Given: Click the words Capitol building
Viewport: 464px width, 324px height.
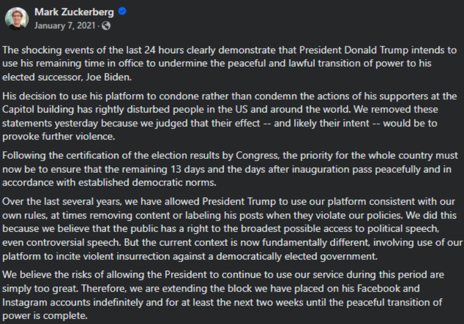Looking at the screenshot, I should pos(38,110).
